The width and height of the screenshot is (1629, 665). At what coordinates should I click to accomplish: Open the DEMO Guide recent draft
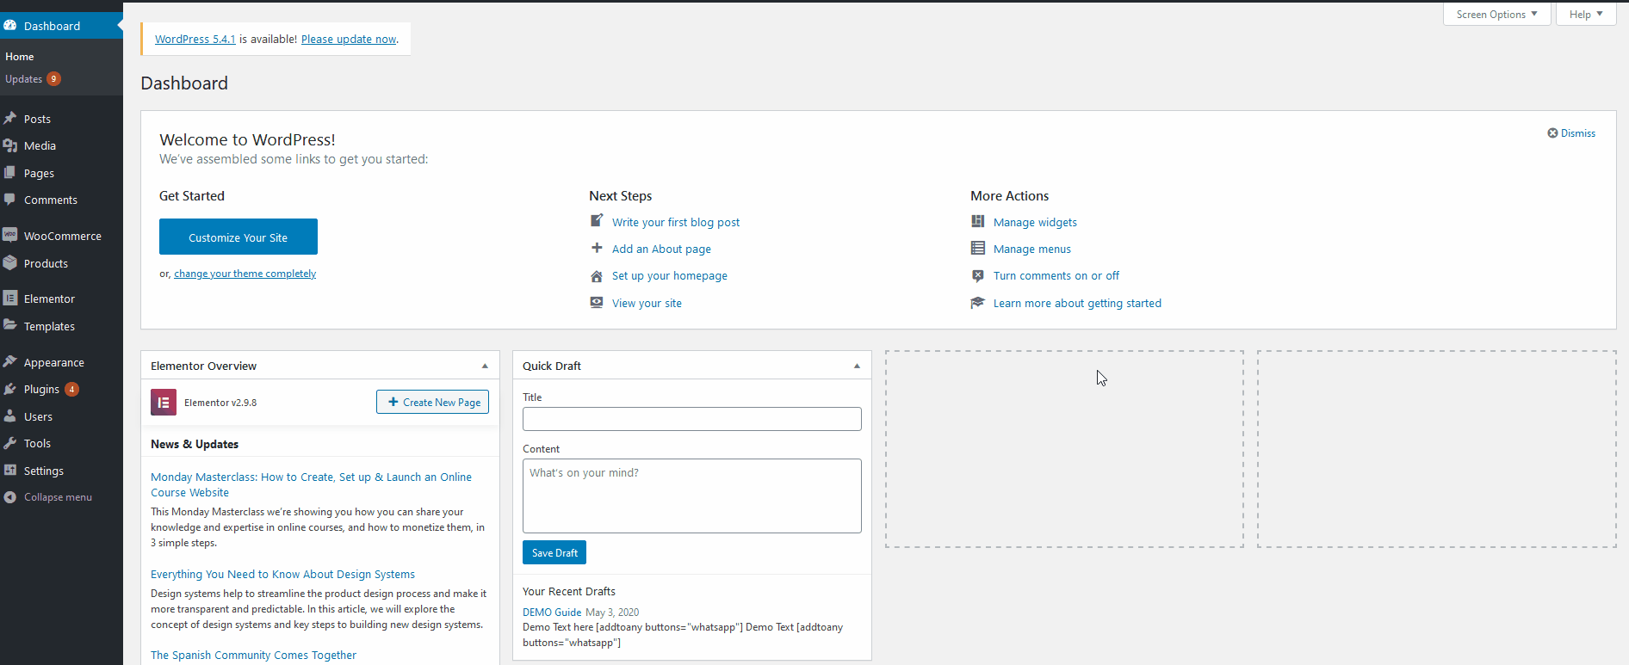tap(552, 613)
